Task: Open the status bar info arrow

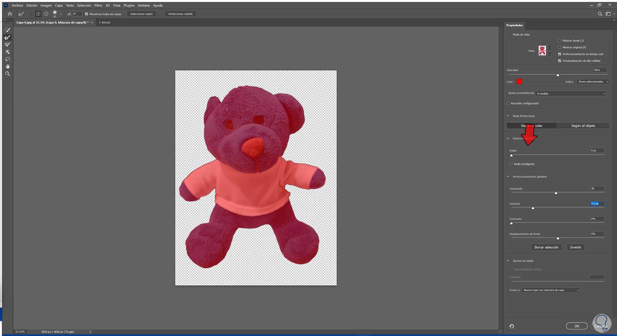Action: pyautogui.click(x=90, y=332)
